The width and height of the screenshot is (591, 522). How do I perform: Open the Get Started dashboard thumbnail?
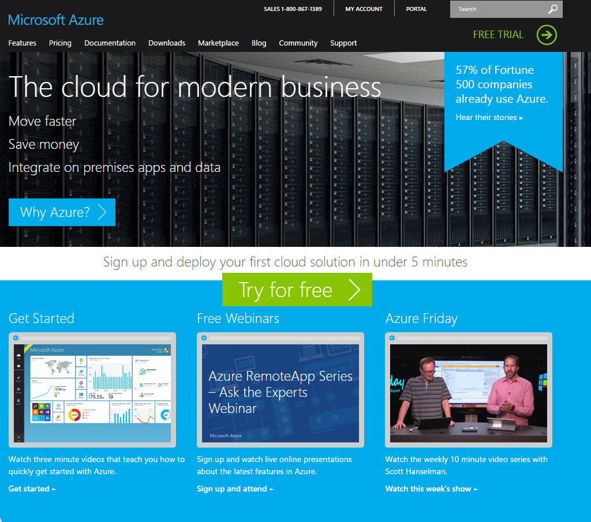point(92,390)
